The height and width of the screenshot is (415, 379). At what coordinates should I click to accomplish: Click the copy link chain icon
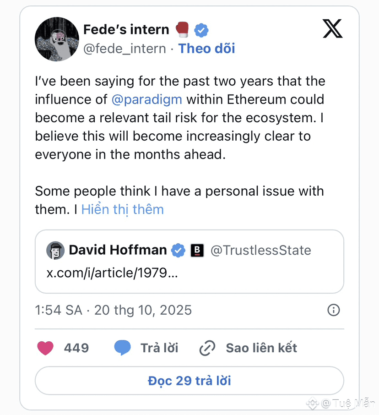click(207, 349)
